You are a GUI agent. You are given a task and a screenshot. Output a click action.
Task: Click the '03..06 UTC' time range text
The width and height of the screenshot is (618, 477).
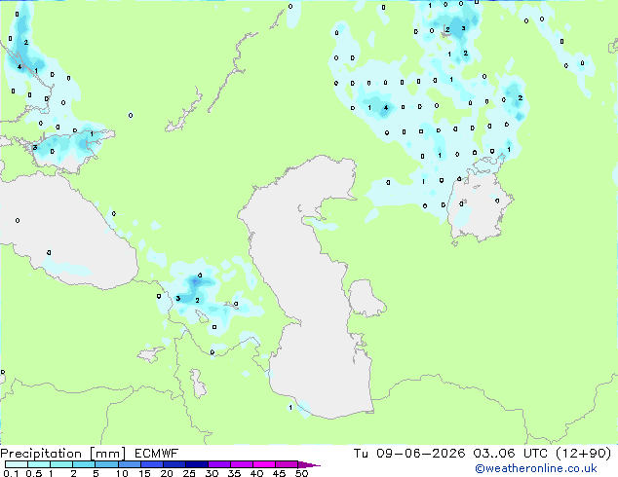tap(511, 454)
